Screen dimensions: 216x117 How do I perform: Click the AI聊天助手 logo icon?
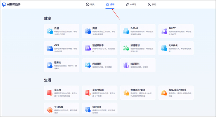pos(4,4)
